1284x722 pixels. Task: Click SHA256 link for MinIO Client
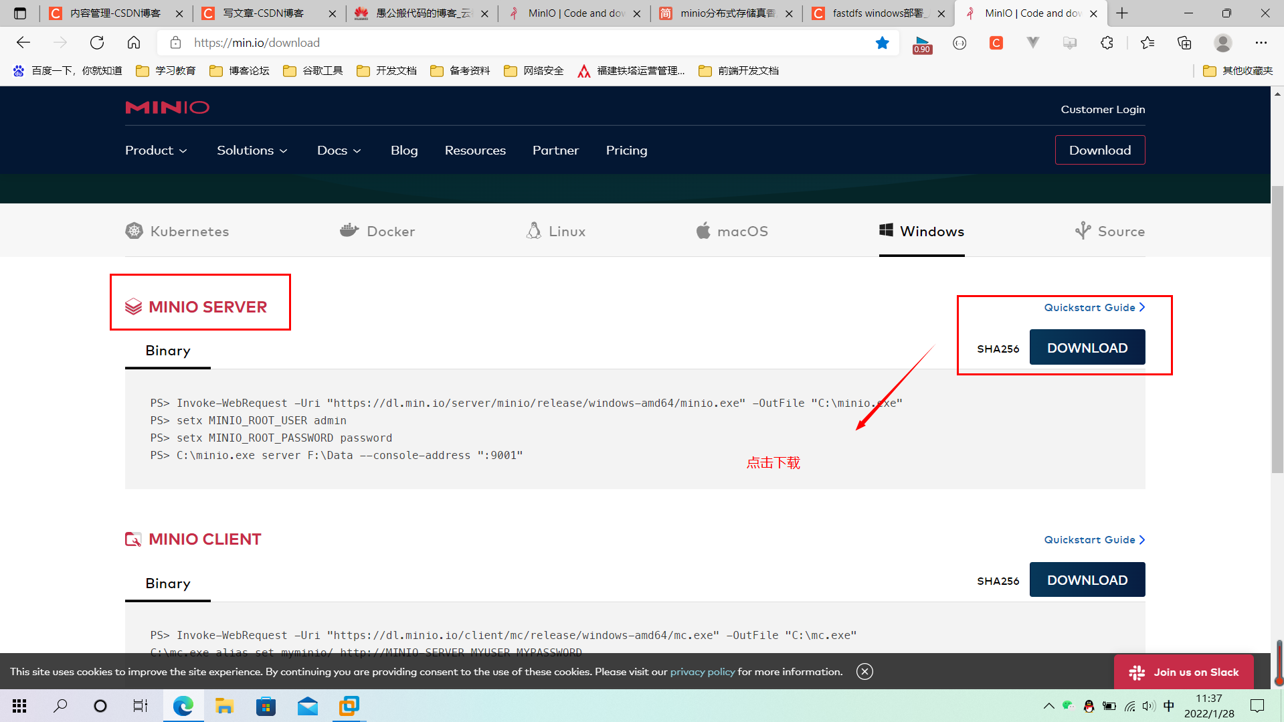pyautogui.click(x=998, y=581)
